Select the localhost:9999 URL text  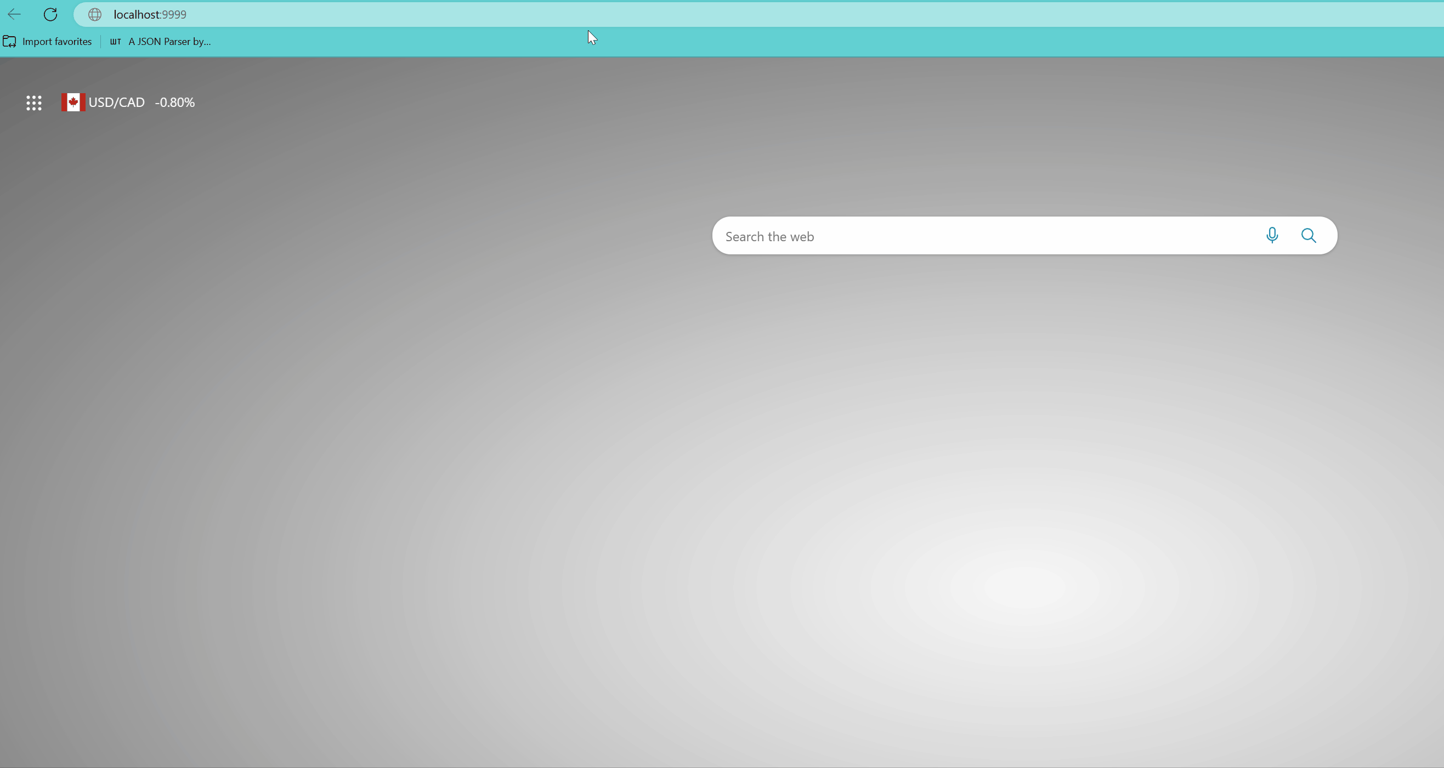[137, 15]
